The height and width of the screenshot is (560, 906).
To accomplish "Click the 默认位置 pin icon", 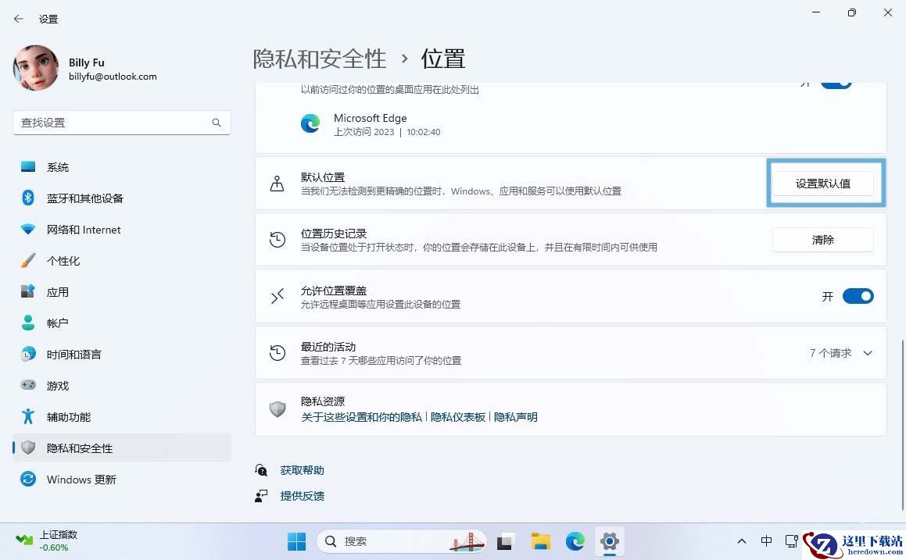I will tap(278, 183).
